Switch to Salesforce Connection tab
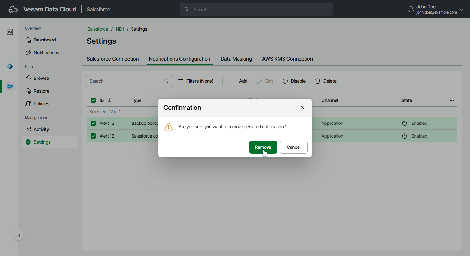Image resolution: width=470 pixels, height=256 pixels. click(113, 59)
